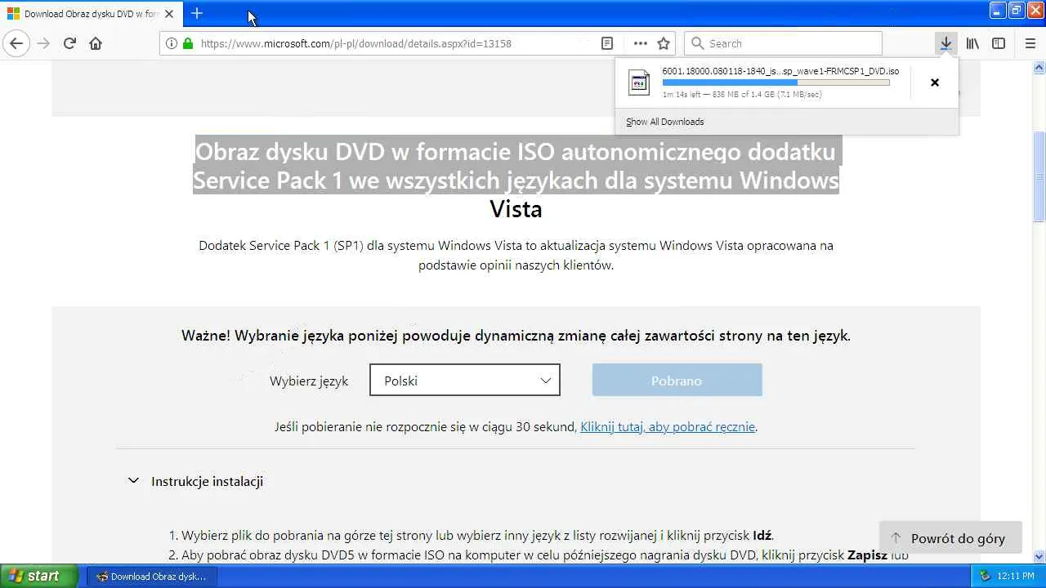Click the FRMCSP1_DVD.iso download file name

pos(780,71)
